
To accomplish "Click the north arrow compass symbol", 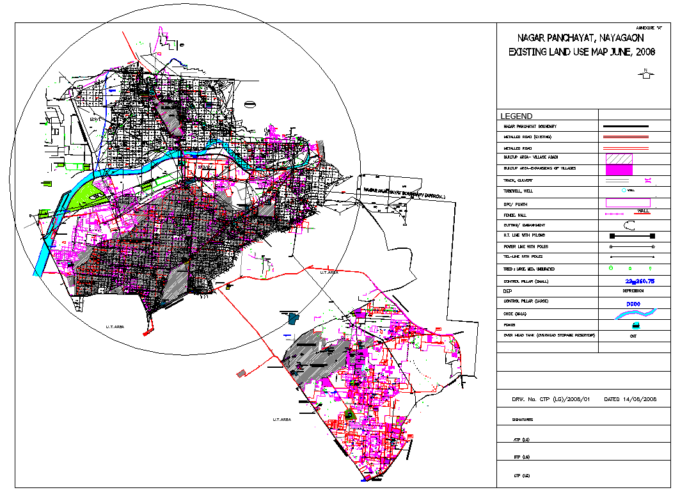I will pyautogui.click(x=646, y=74).
